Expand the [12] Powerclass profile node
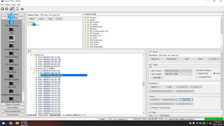Screen dimensions: 224x126 (x=85, y=40)
